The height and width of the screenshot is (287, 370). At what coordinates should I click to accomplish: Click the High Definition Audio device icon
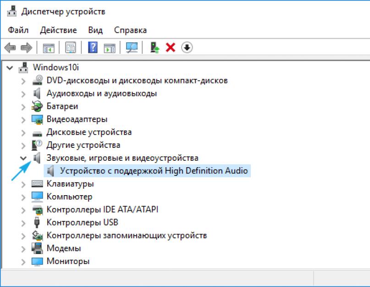point(50,171)
